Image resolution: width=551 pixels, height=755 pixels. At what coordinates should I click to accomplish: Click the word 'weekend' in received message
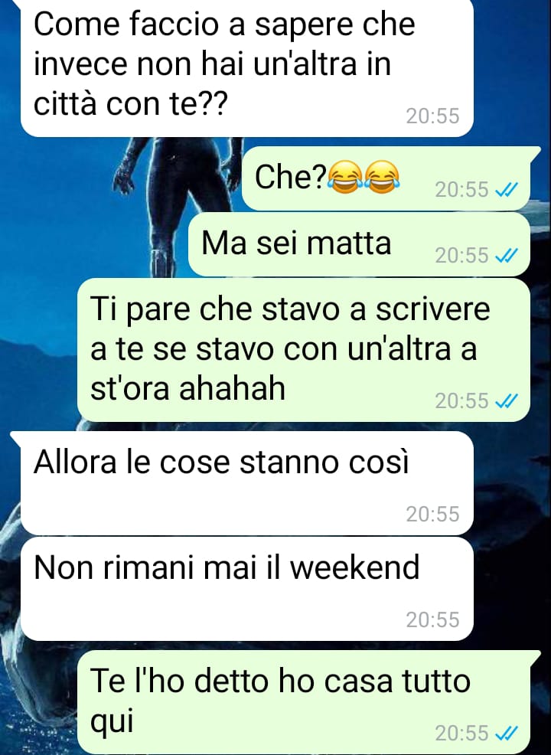pos(355,567)
